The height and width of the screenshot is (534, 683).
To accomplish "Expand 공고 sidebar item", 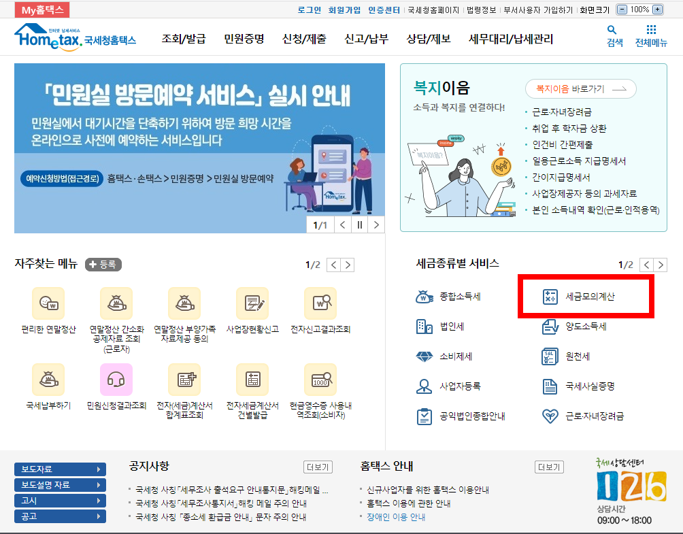I will [60, 516].
